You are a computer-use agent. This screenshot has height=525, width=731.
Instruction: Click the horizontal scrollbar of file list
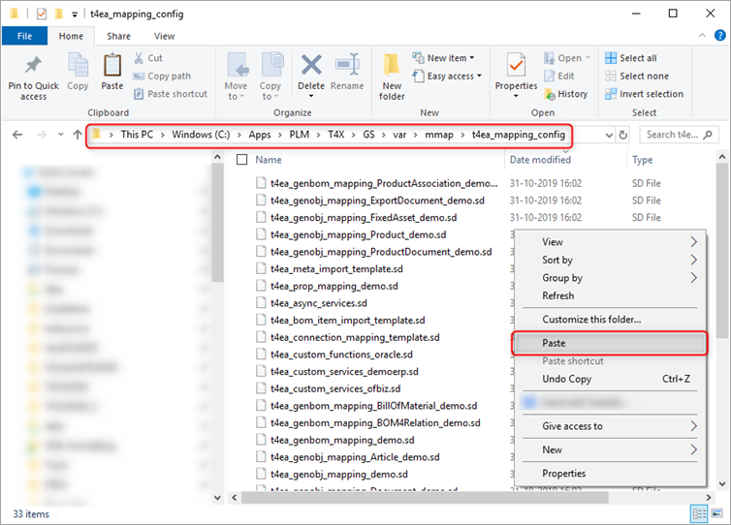point(425,498)
